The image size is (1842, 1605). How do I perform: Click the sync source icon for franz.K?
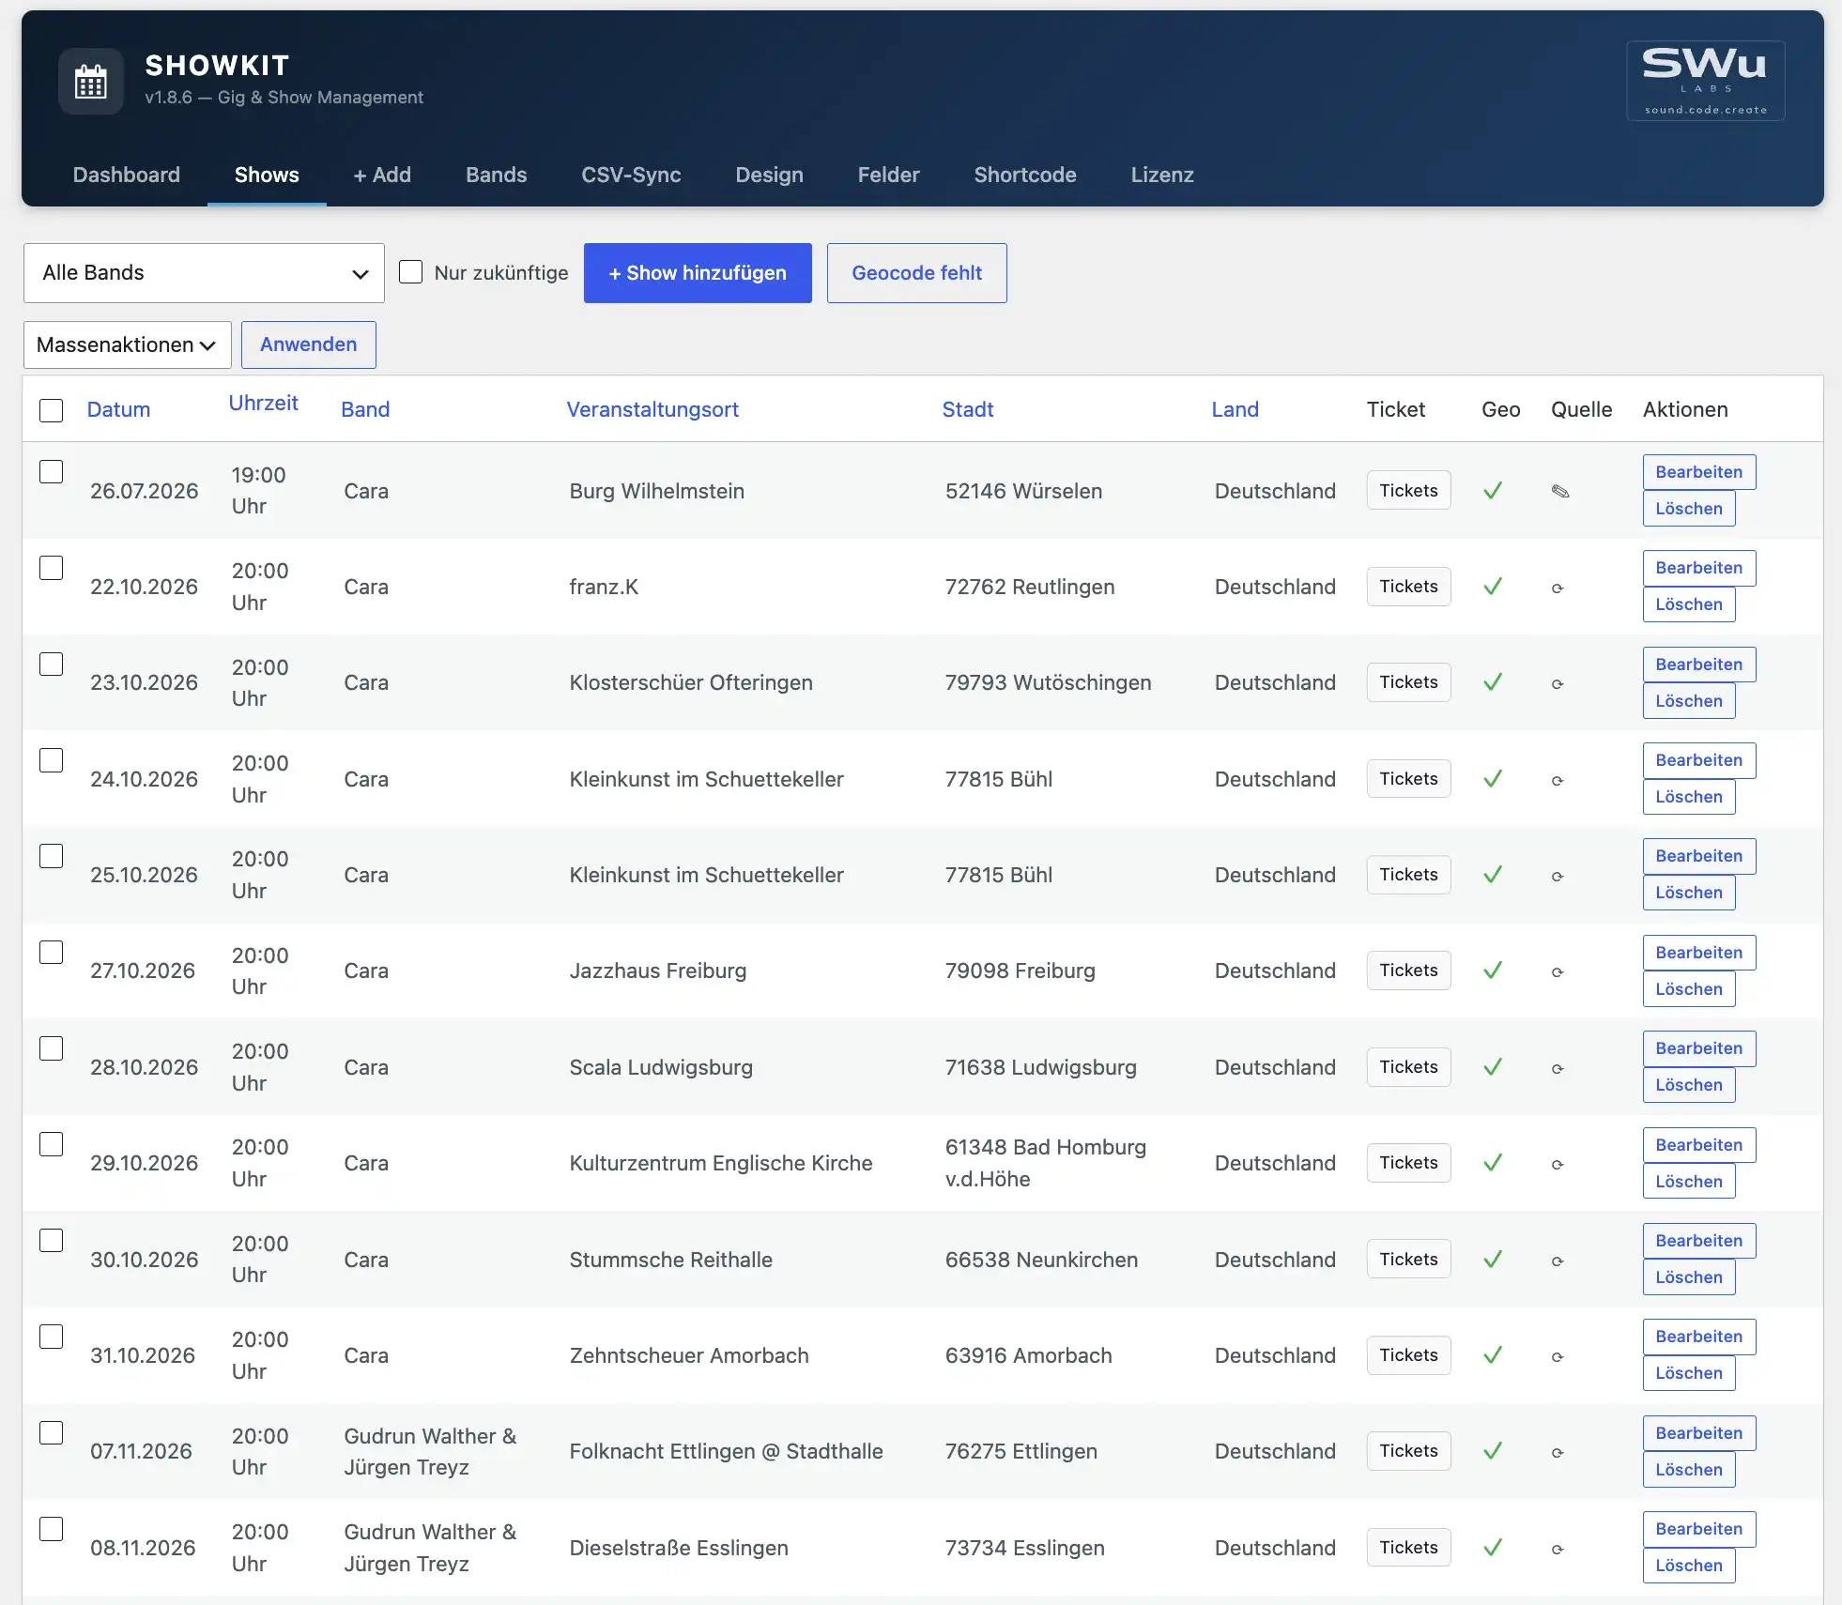coord(1558,588)
